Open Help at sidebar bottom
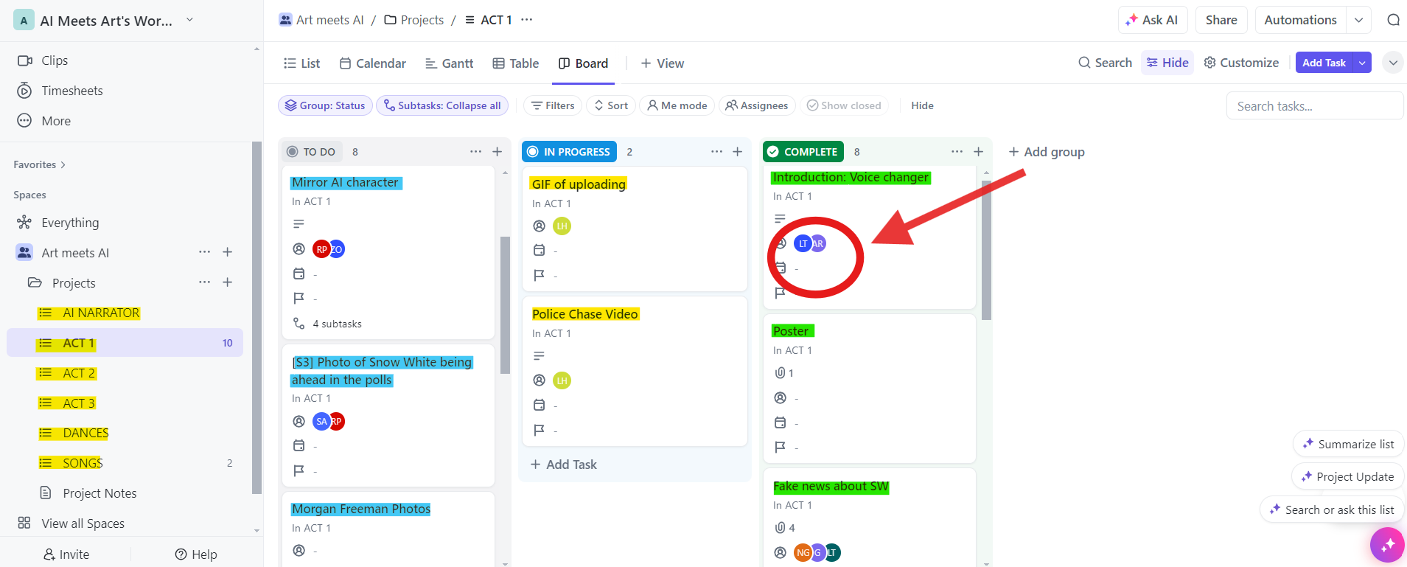1407x567 pixels. [x=196, y=554]
